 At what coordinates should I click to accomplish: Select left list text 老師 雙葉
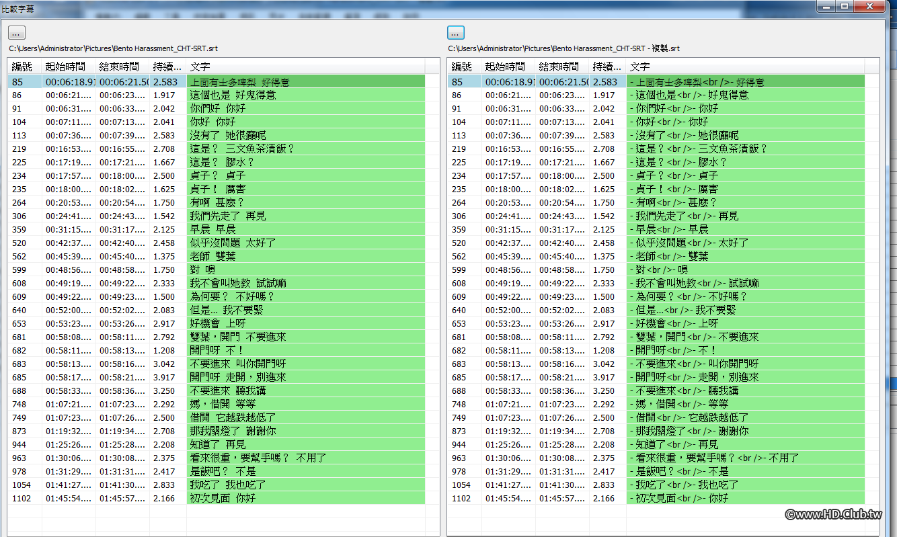click(212, 256)
